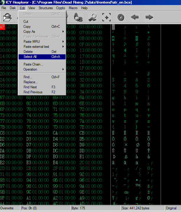Viewport: 181px width, 212px height.
Task: Choose Find Next in the Edit menu
Action: point(42,87)
